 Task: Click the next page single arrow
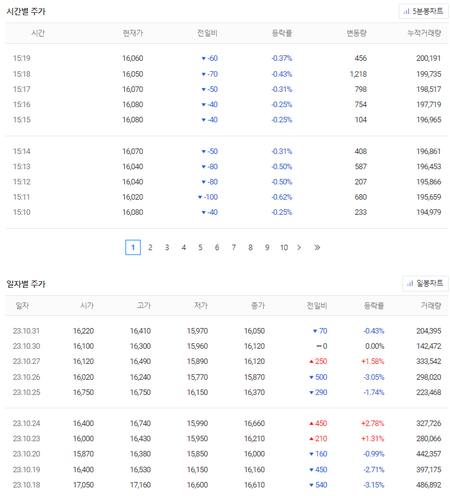click(299, 247)
